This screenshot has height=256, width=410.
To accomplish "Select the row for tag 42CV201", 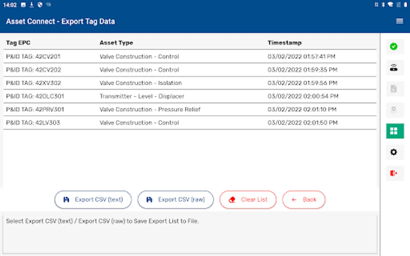I will [x=190, y=57].
